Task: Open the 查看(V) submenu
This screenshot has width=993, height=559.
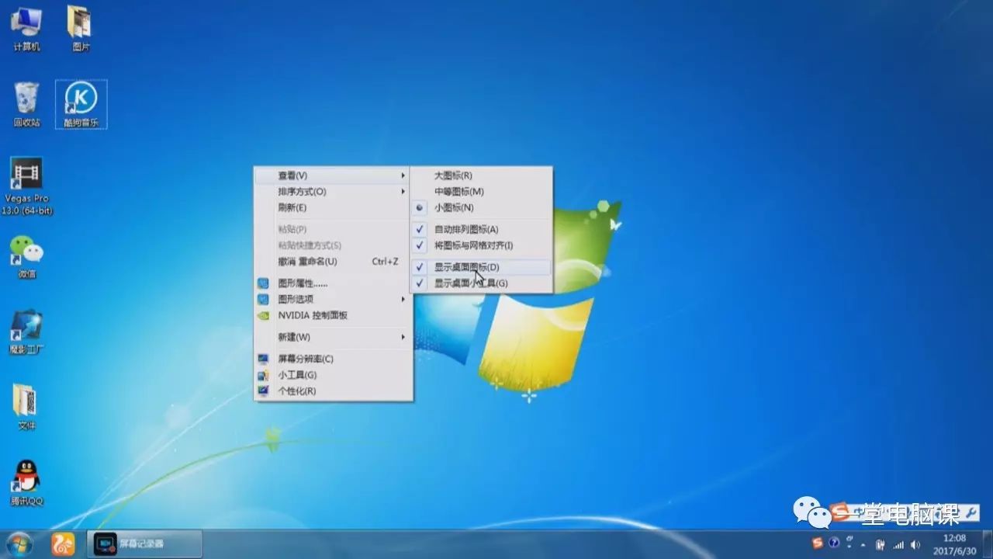Action: (x=333, y=175)
